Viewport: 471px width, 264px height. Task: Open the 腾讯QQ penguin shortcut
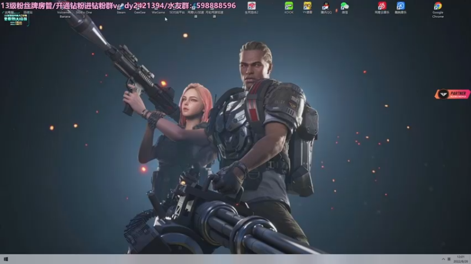pos(326,8)
